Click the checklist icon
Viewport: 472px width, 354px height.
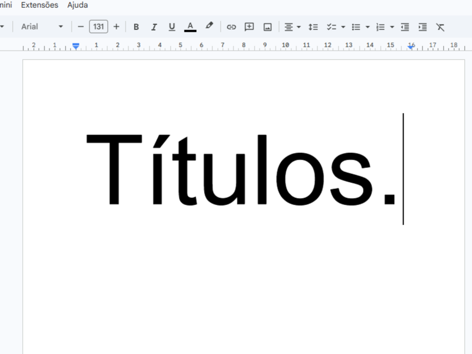point(331,27)
